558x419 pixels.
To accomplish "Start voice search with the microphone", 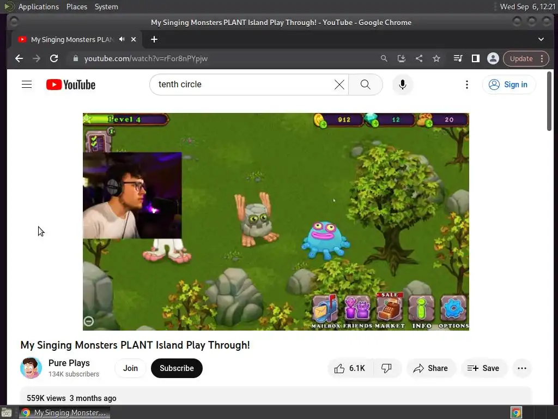I will pyautogui.click(x=403, y=85).
